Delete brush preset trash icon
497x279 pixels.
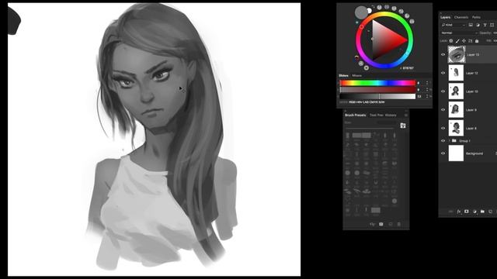399,224
